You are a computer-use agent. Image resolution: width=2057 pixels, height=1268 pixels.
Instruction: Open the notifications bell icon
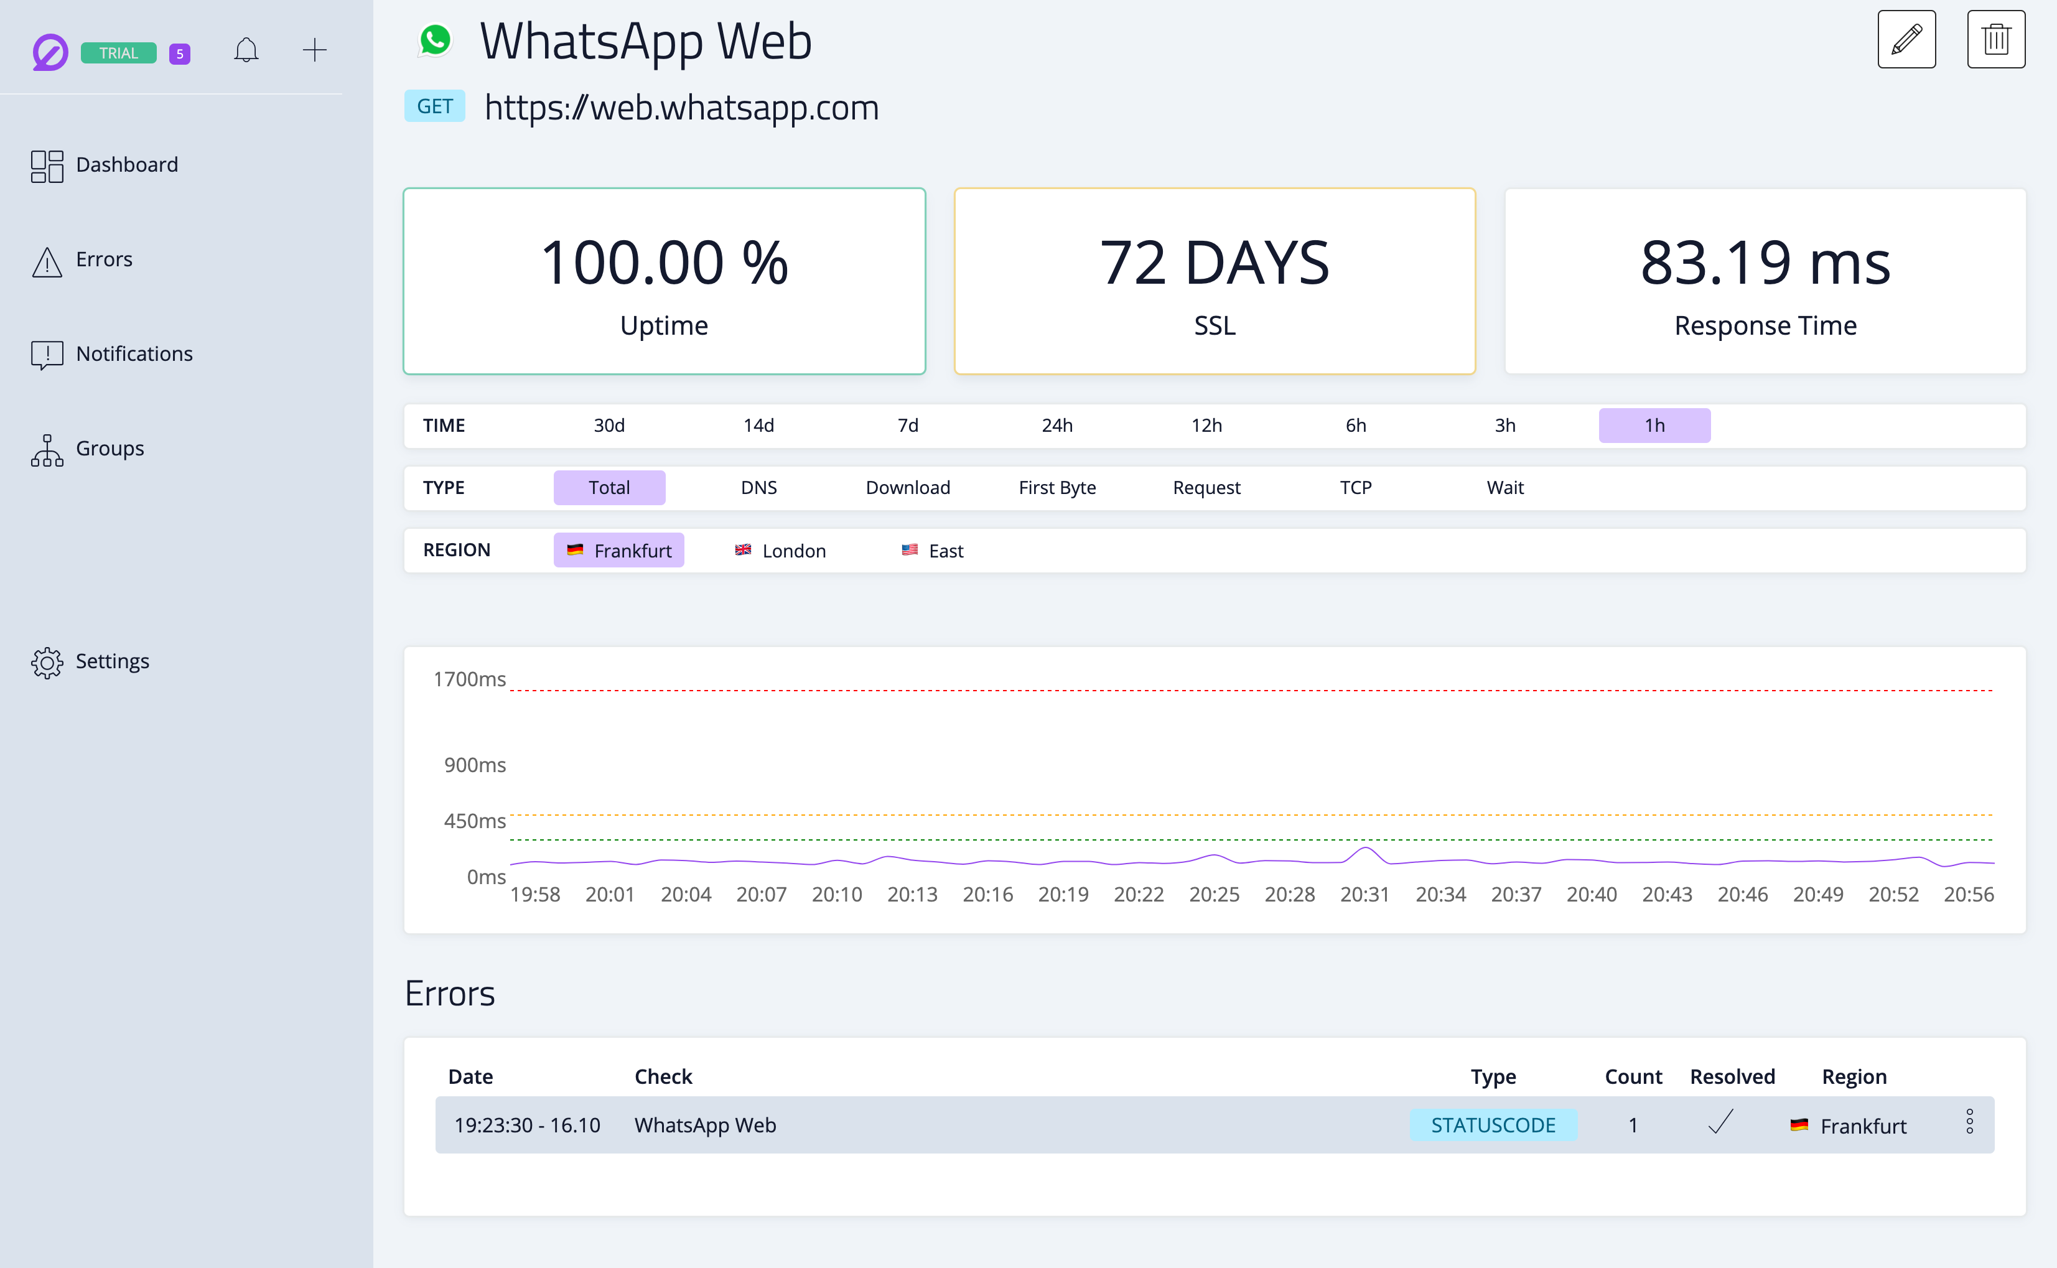point(246,50)
